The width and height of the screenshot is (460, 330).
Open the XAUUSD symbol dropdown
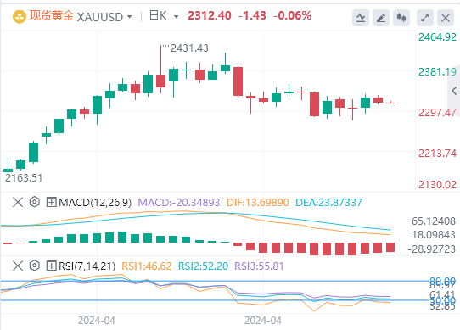[x=129, y=17]
